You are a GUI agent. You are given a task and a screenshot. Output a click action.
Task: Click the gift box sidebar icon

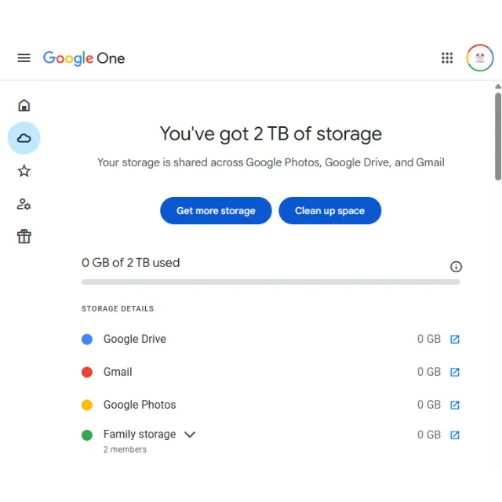coord(24,237)
